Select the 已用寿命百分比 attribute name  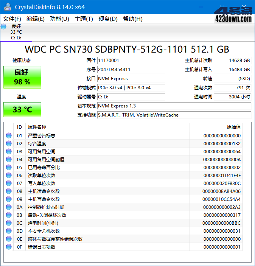pos(44,168)
